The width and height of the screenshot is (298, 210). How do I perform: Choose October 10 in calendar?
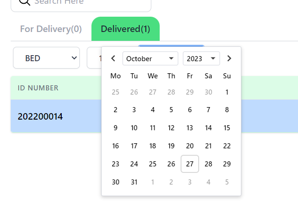[x=134, y=128]
